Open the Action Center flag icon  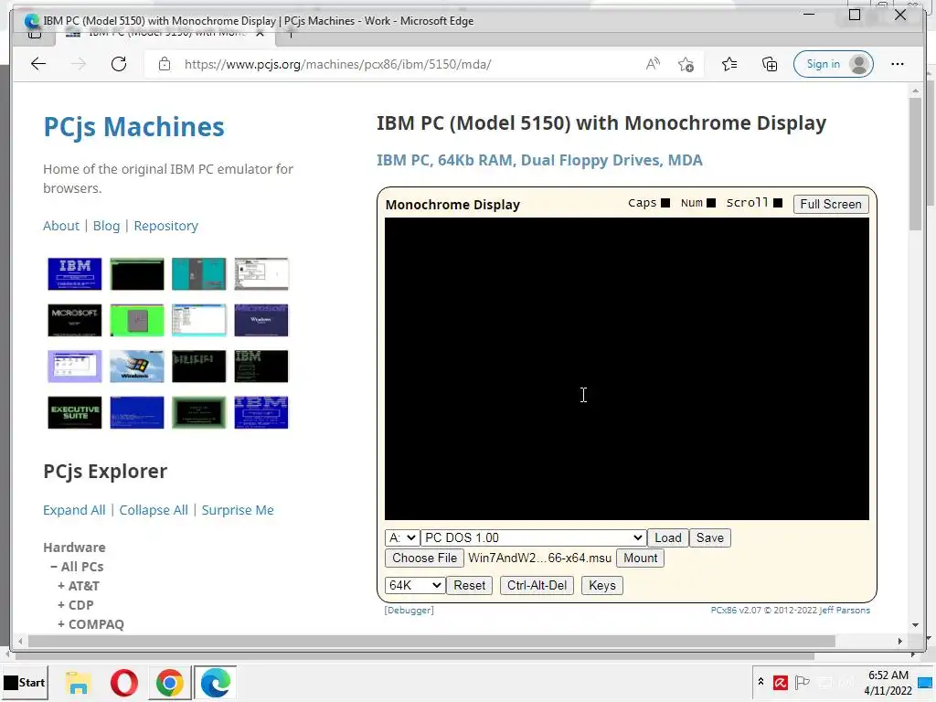tap(803, 682)
